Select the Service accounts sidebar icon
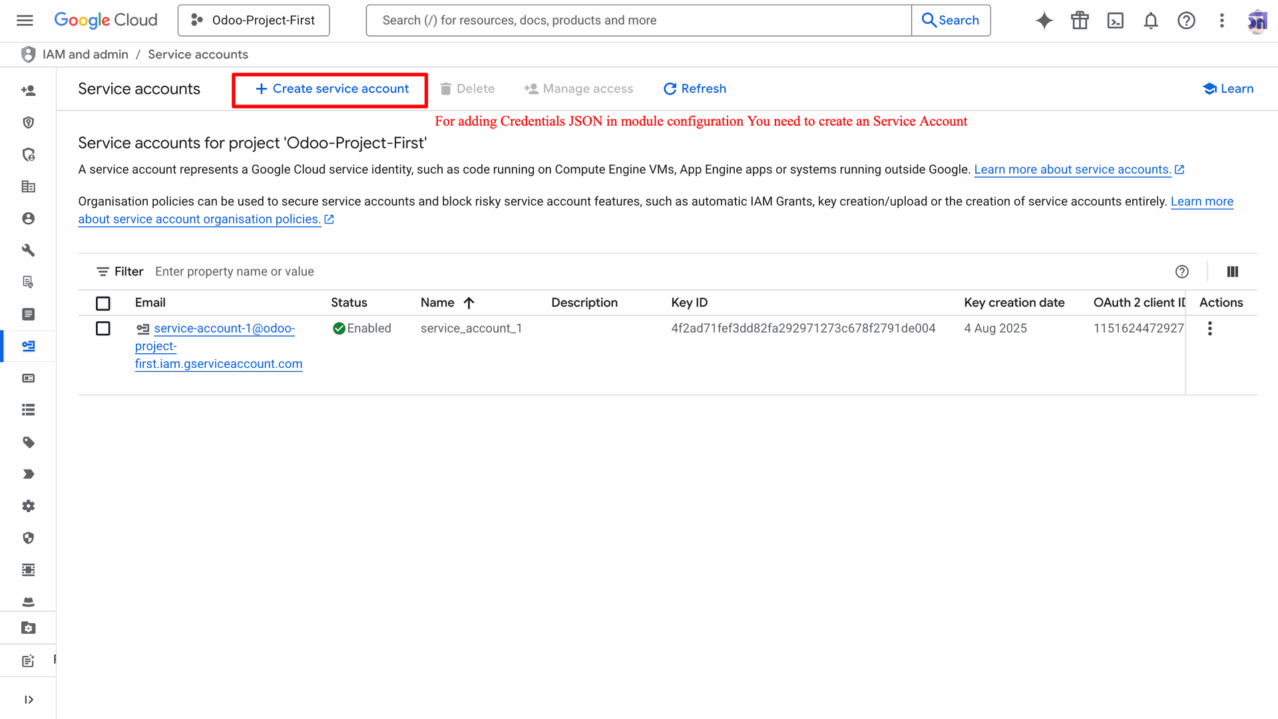This screenshot has width=1278, height=719. pyautogui.click(x=28, y=346)
